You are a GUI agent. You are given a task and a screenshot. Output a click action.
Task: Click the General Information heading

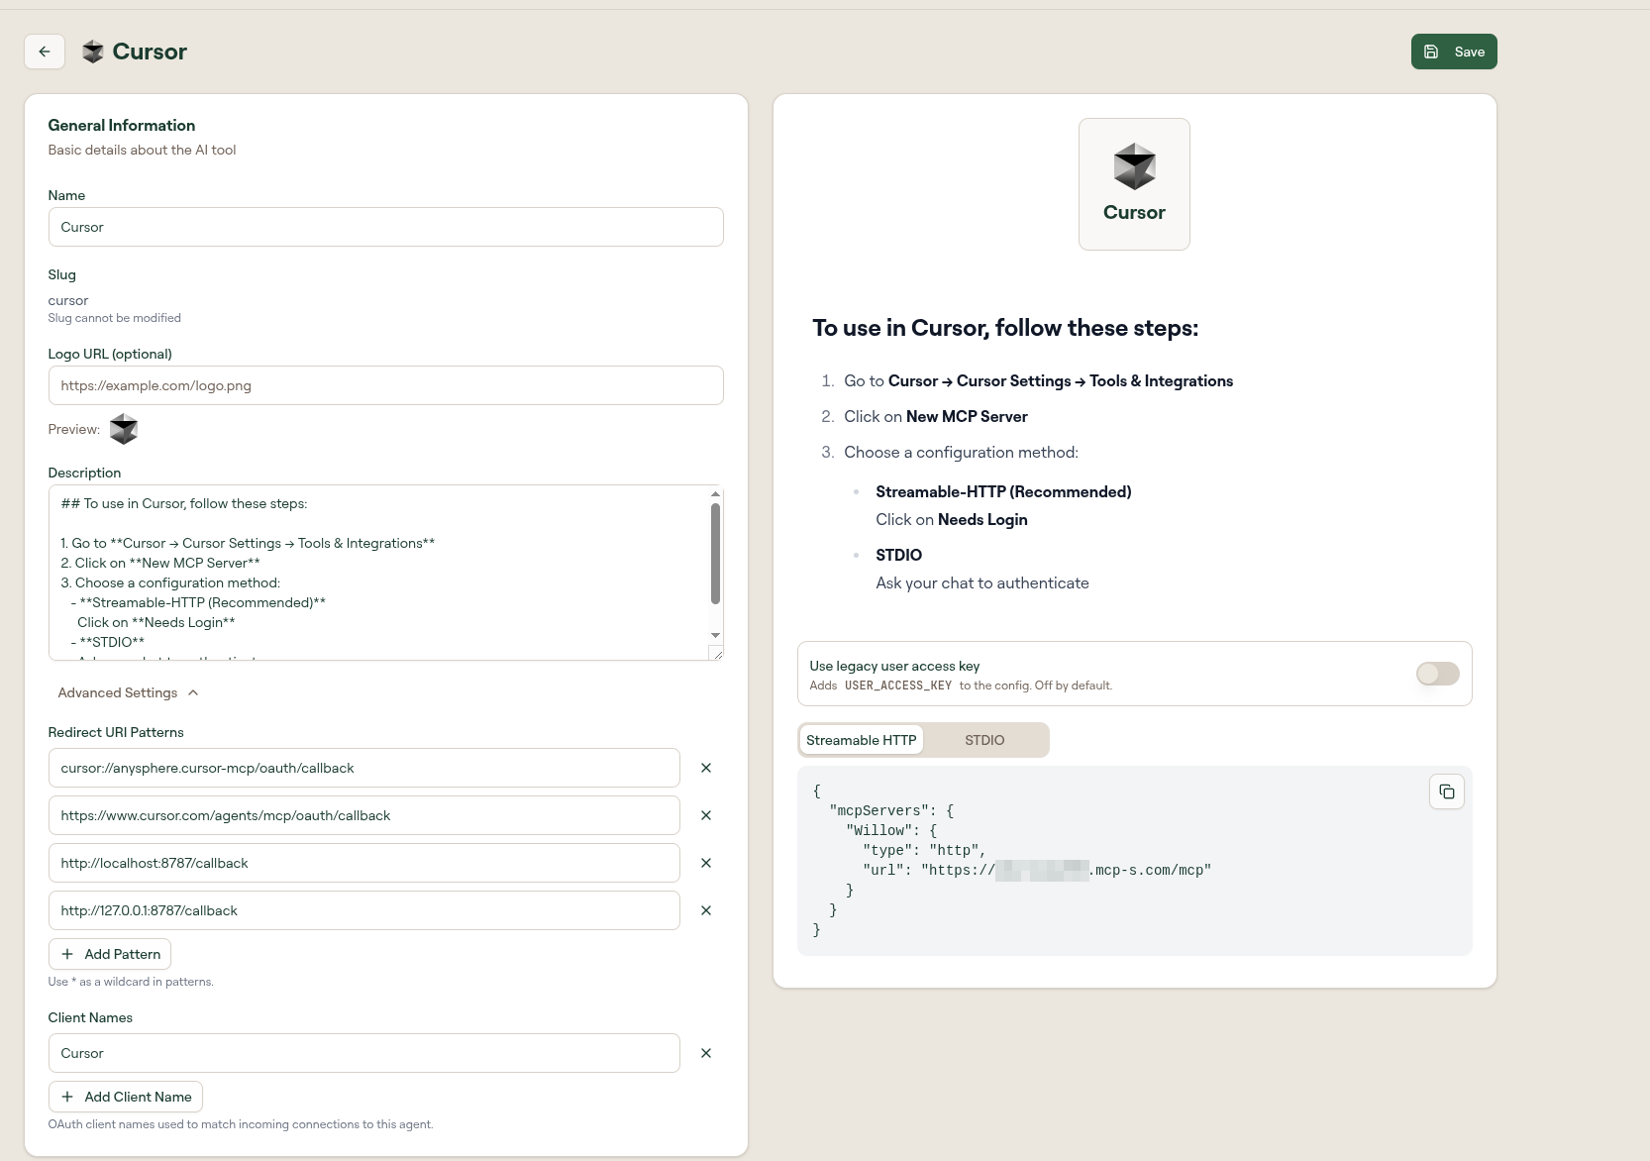click(x=122, y=125)
